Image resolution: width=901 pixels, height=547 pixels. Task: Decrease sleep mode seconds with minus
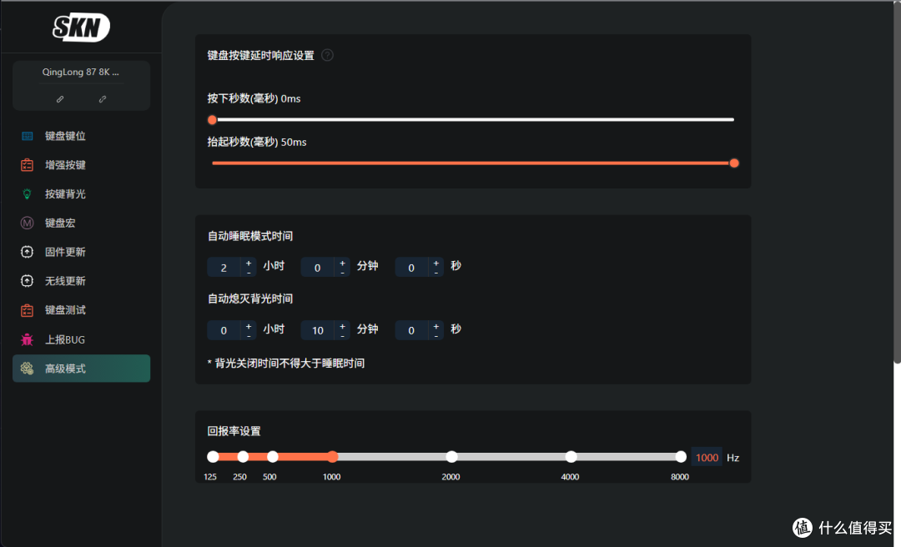[436, 273]
